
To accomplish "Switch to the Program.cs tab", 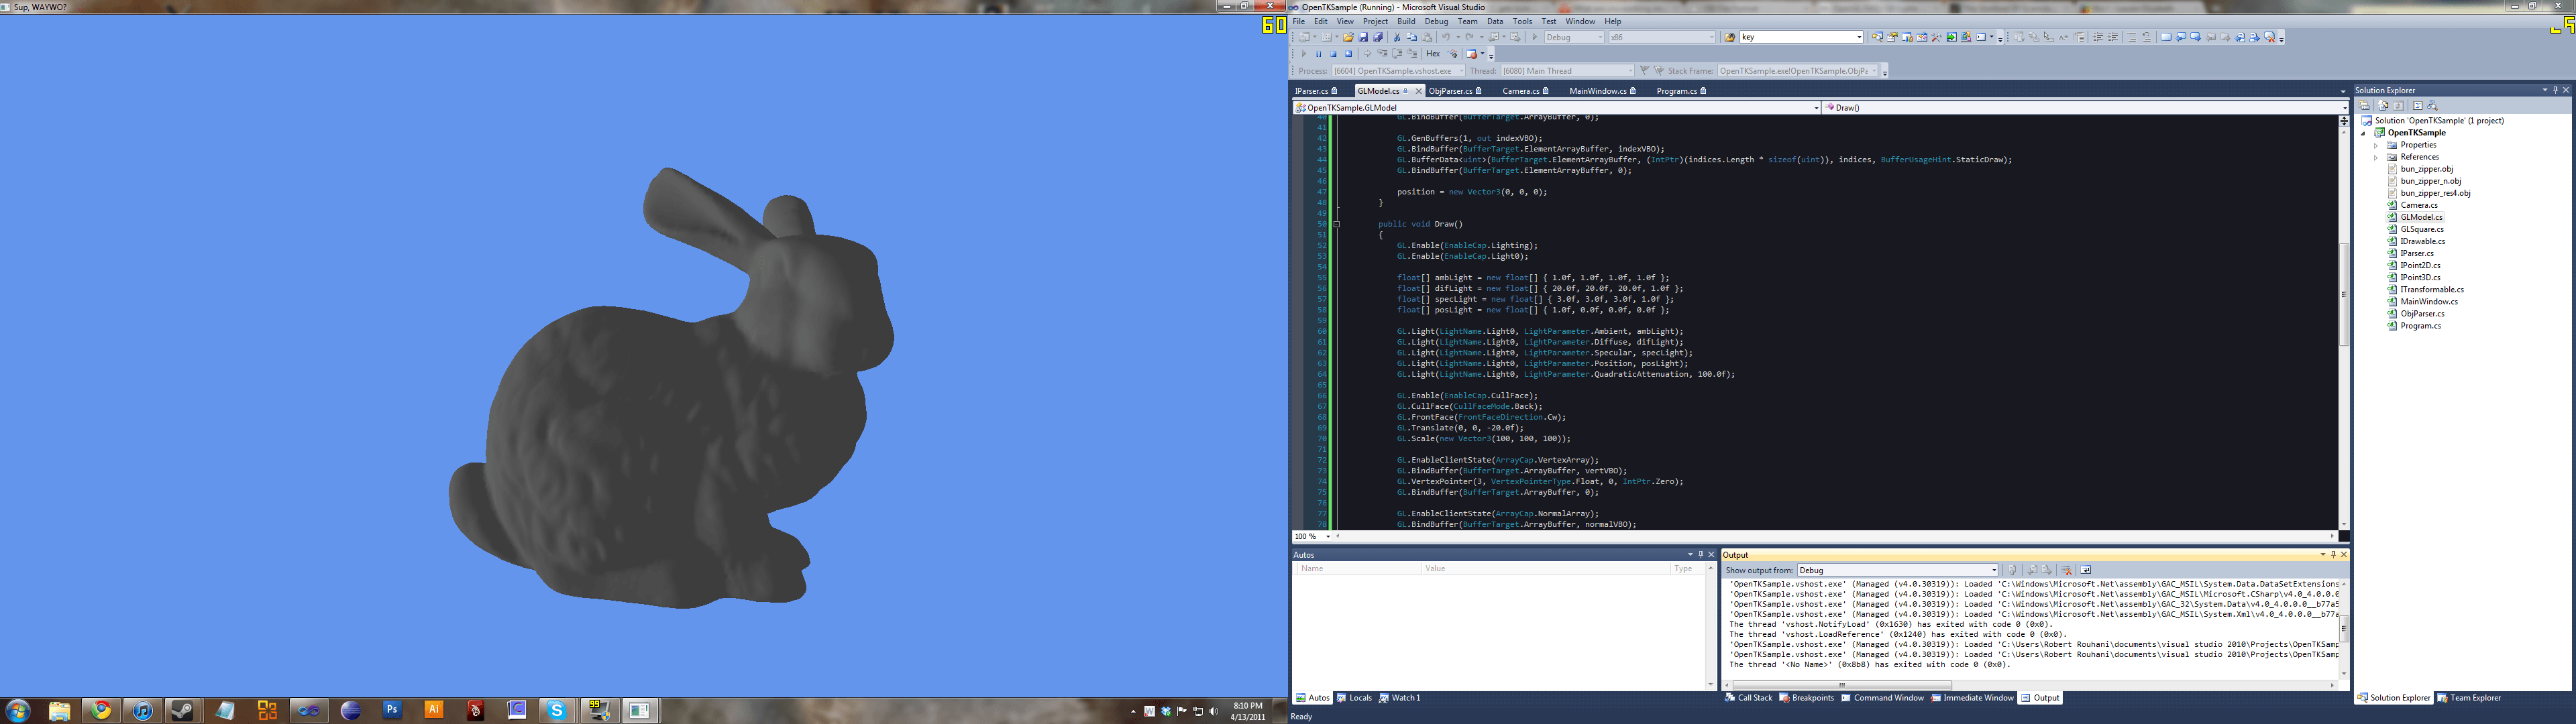I will click(x=1681, y=91).
